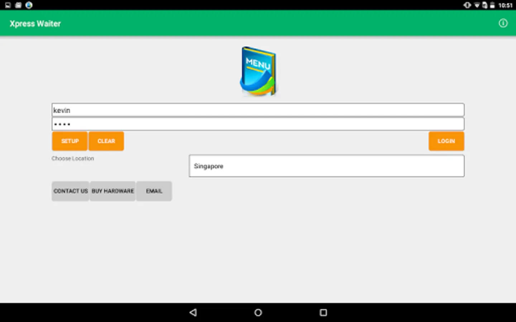Log in with the Login button
The height and width of the screenshot is (322, 516).
[446, 141]
